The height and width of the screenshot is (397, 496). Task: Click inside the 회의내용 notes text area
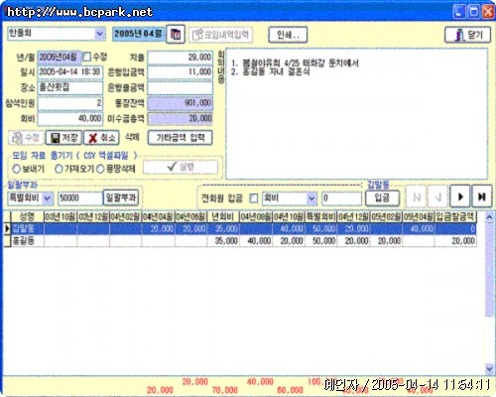click(x=356, y=114)
